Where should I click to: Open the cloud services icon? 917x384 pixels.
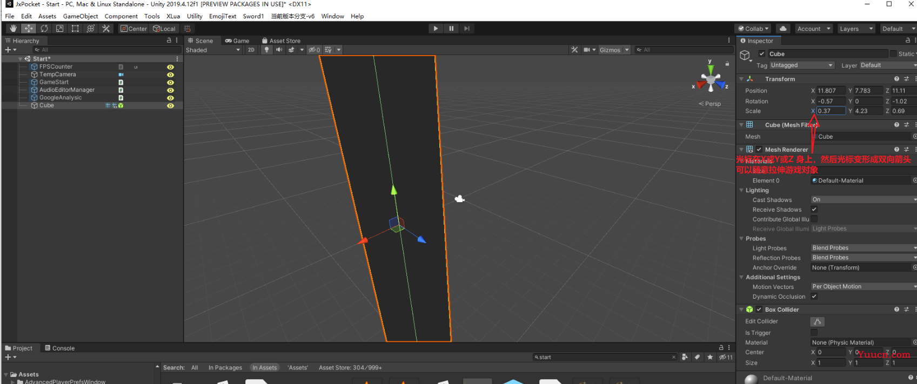(x=783, y=29)
